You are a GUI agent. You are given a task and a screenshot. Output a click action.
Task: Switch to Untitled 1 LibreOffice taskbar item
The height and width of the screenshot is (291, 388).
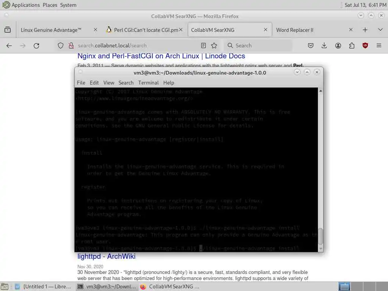click(x=43, y=286)
